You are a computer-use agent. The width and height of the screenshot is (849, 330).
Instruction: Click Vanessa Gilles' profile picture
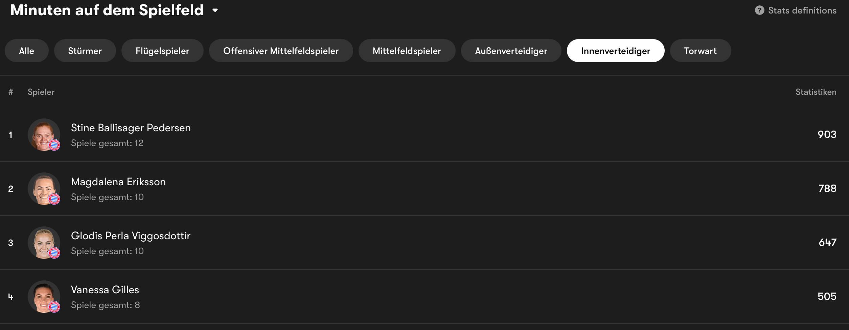(44, 297)
